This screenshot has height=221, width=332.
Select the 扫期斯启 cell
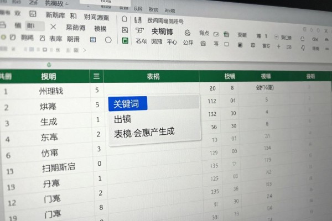pos(59,167)
